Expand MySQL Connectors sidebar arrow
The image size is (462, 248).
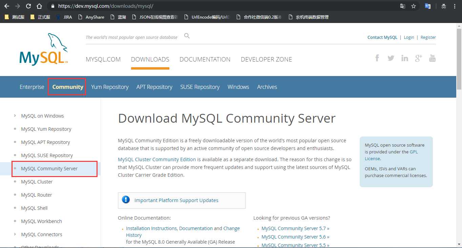(15, 234)
